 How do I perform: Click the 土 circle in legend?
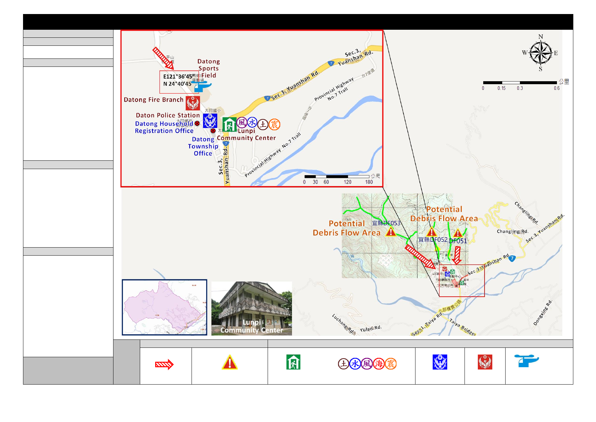(x=343, y=364)
